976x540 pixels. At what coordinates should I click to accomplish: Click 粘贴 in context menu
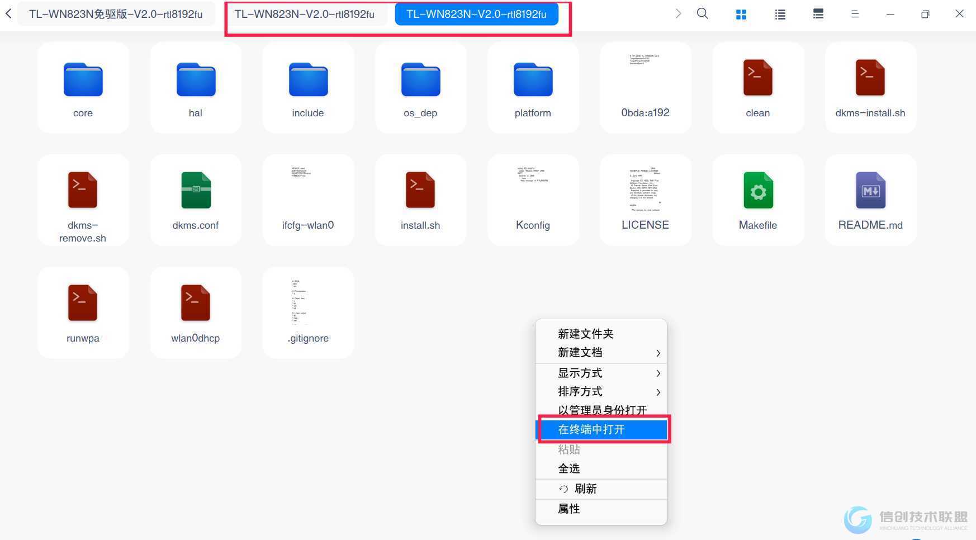click(601, 449)
